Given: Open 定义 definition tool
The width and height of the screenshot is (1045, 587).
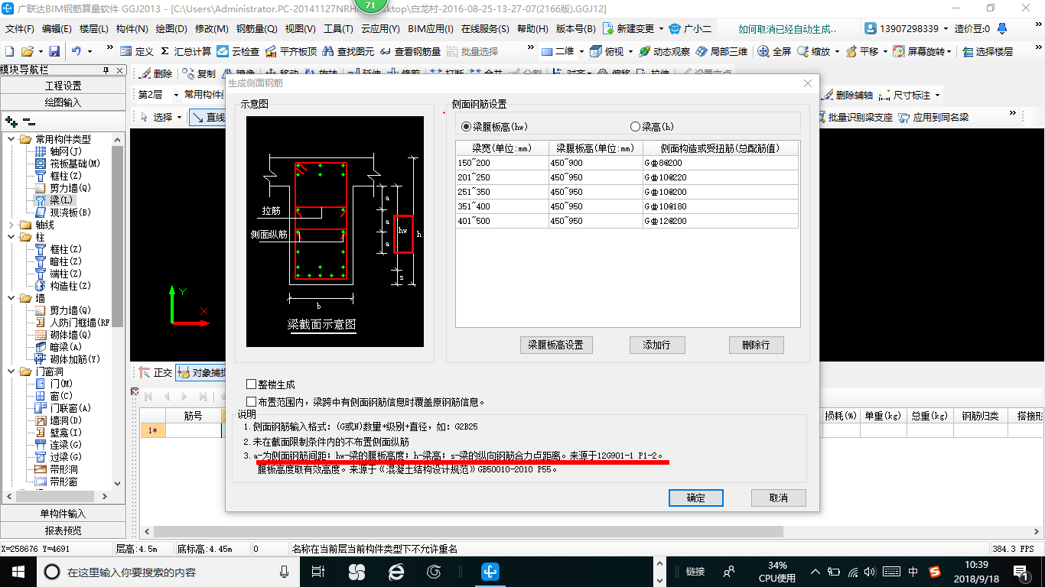Looking at the screenshot, I should pyautogui.click(x=137, y=51).
